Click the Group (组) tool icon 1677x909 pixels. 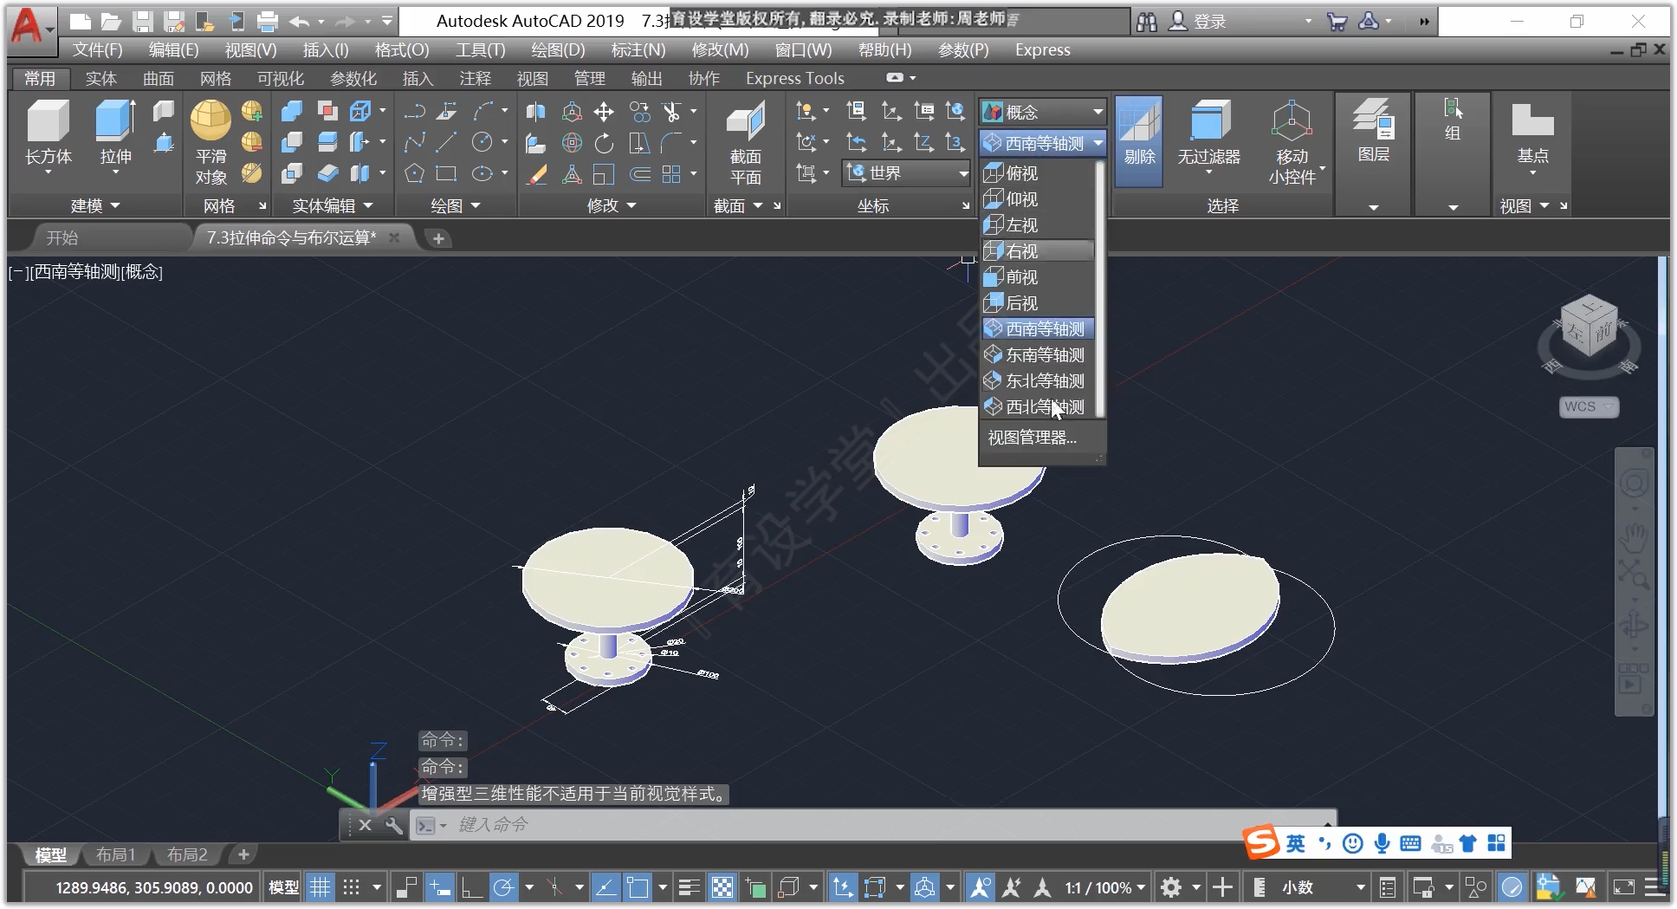(1453, 120)
